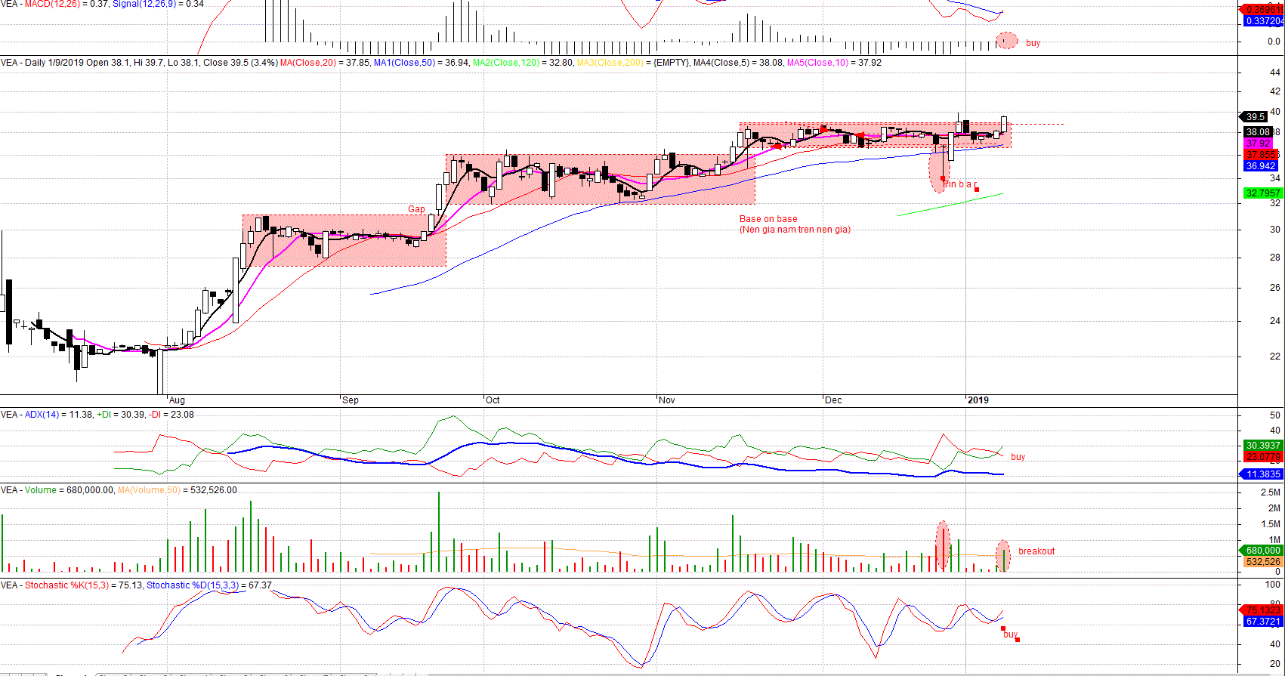The width and height of the screenshot is (1285, 676).
Task: Click the 'Nov' month marker on time axis
Action: coord(666,400)
